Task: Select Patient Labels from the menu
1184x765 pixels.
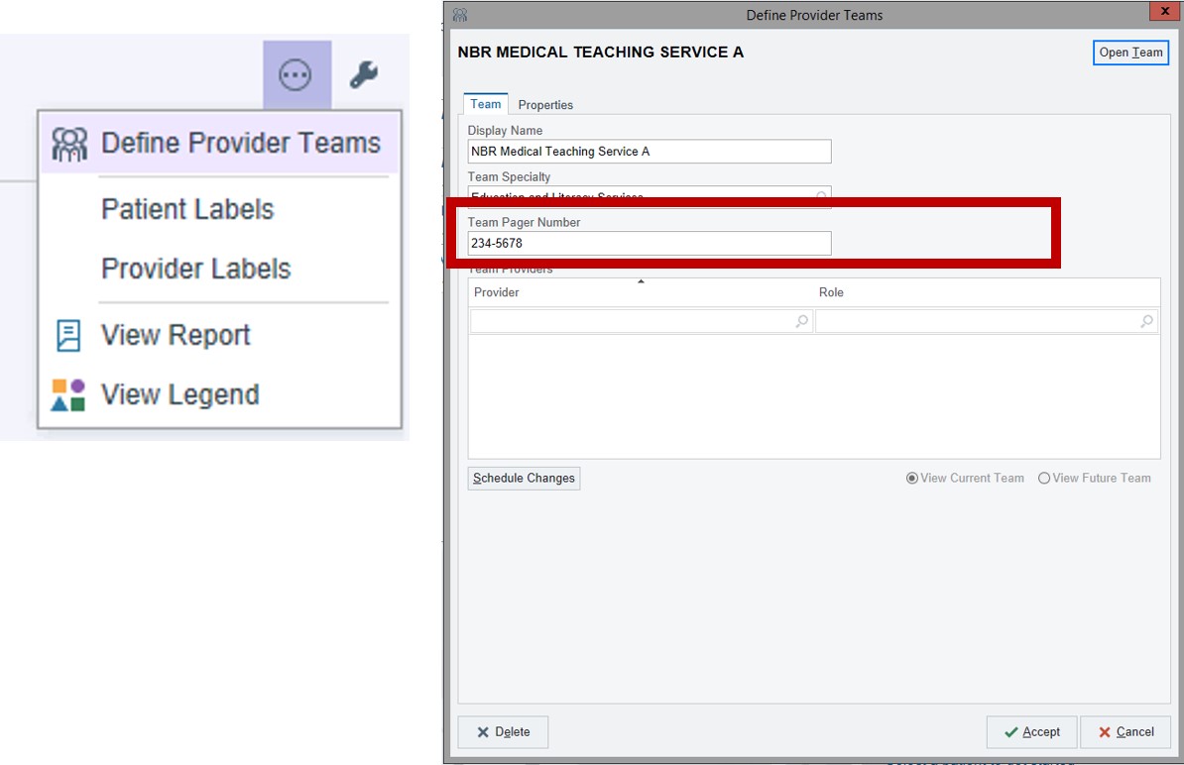Action: pos(186,208)
